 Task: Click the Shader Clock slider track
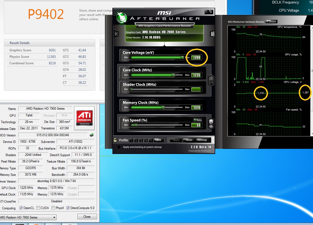coord(157,89)
